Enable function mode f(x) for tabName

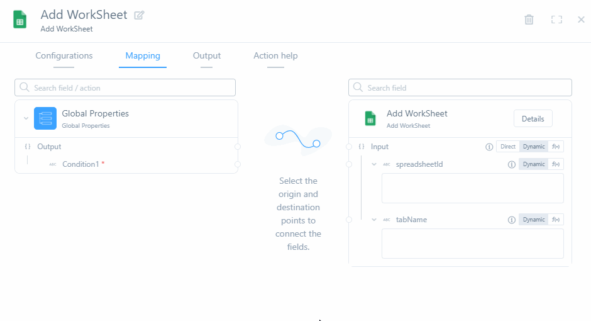(556, 220)
